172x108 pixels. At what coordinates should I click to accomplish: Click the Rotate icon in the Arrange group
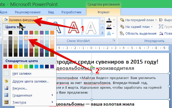[x=161, y=33]
